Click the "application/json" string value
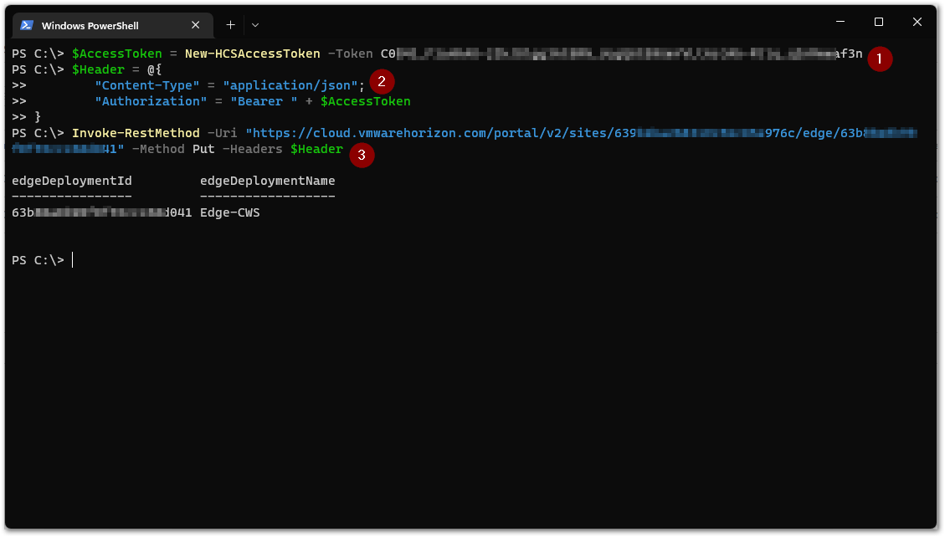 point(290,85)
